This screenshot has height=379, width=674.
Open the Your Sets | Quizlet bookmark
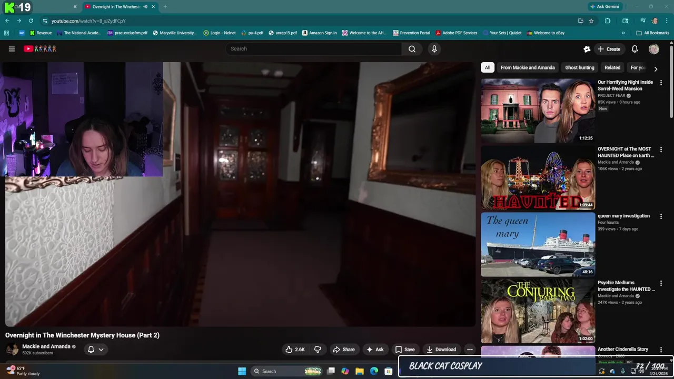502,33
